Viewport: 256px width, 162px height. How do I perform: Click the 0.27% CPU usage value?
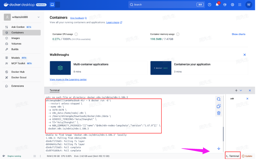(x=56, y=39)
